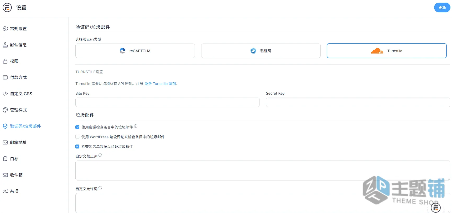Screen dimensions: 452x213
Task: Click the shuffle icon beside 杂项
Action: (x=5, y=191)
